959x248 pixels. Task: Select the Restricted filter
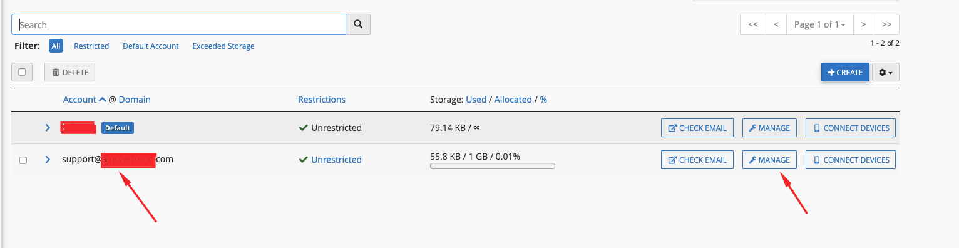point(91,46)
